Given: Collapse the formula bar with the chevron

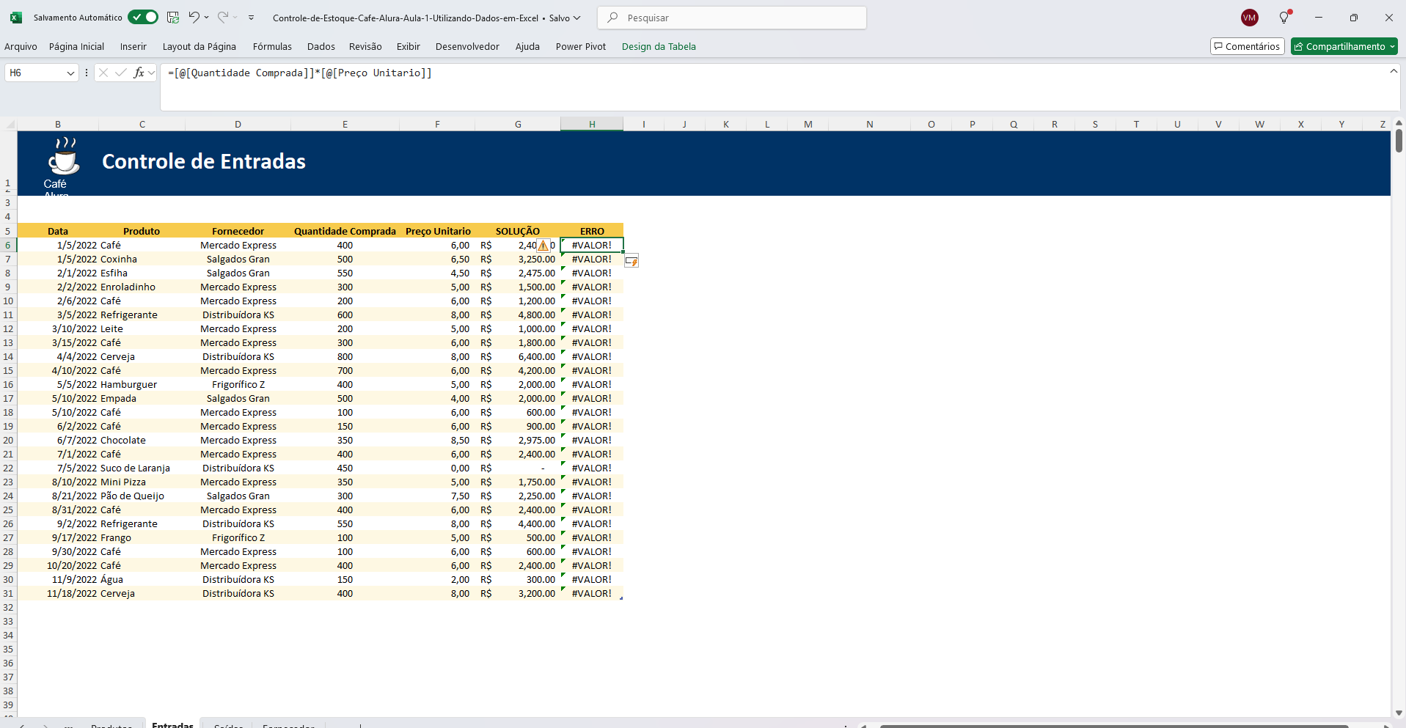Looking at the screenshot, I should [1394, 71].
